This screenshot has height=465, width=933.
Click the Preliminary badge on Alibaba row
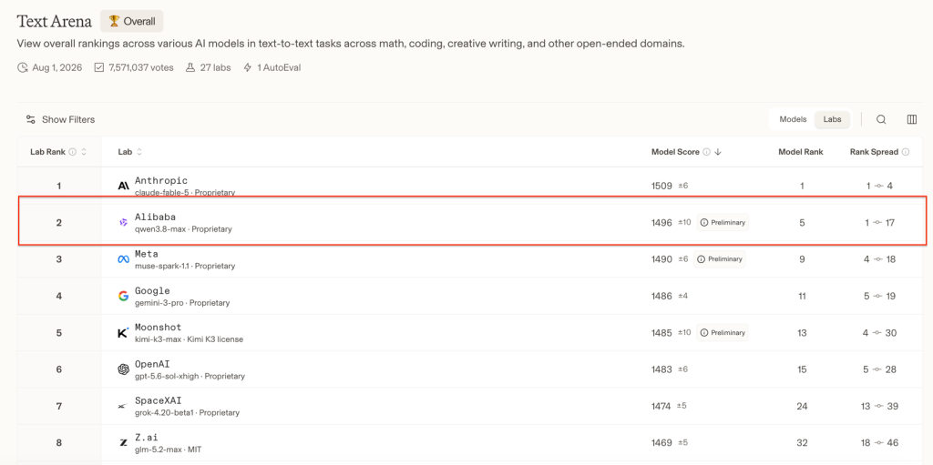pos(723,222)
